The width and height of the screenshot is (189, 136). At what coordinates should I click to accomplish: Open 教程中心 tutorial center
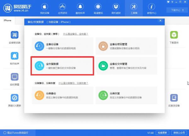pos(152,8)
